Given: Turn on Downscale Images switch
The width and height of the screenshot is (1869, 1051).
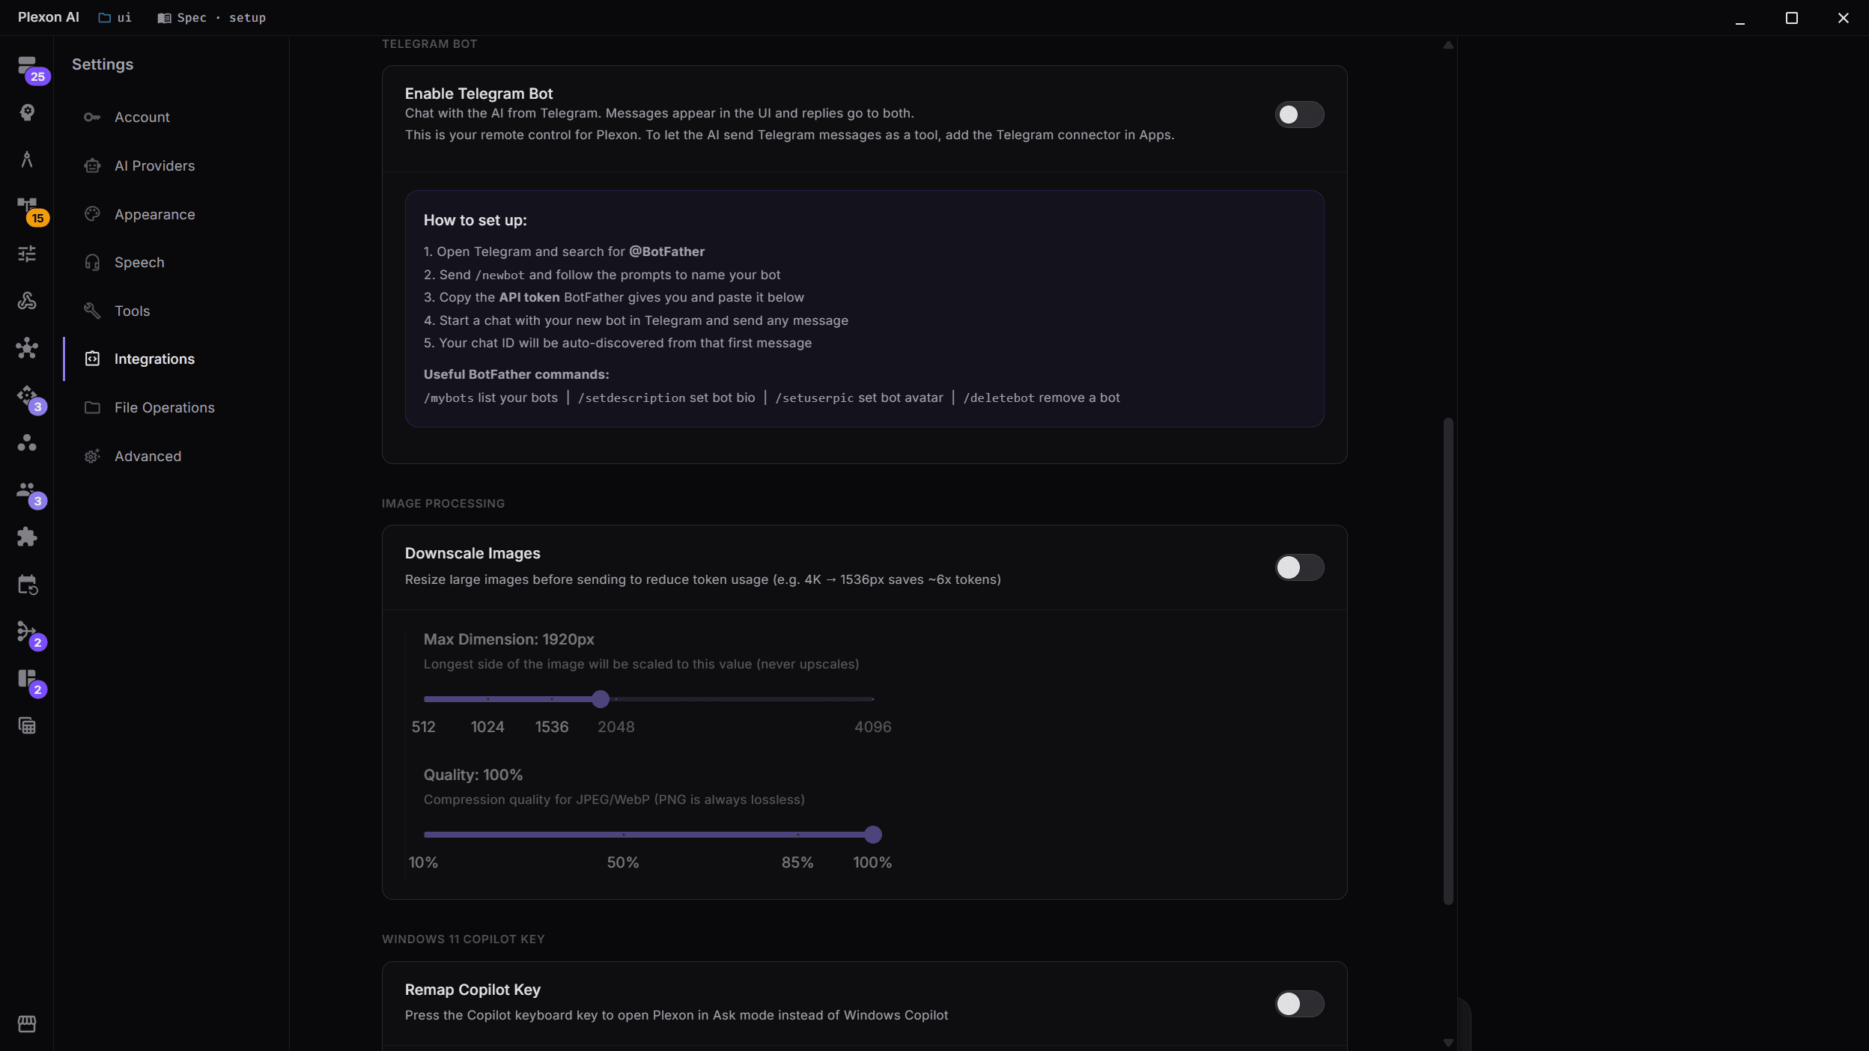Looking at the screenshot, I should 1299,567.
